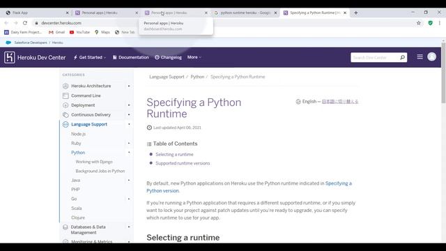The height and width of the screenshot is (251, 446).
Task: Click Heroku Architecture category icon
Action: [x=66, y=86]
